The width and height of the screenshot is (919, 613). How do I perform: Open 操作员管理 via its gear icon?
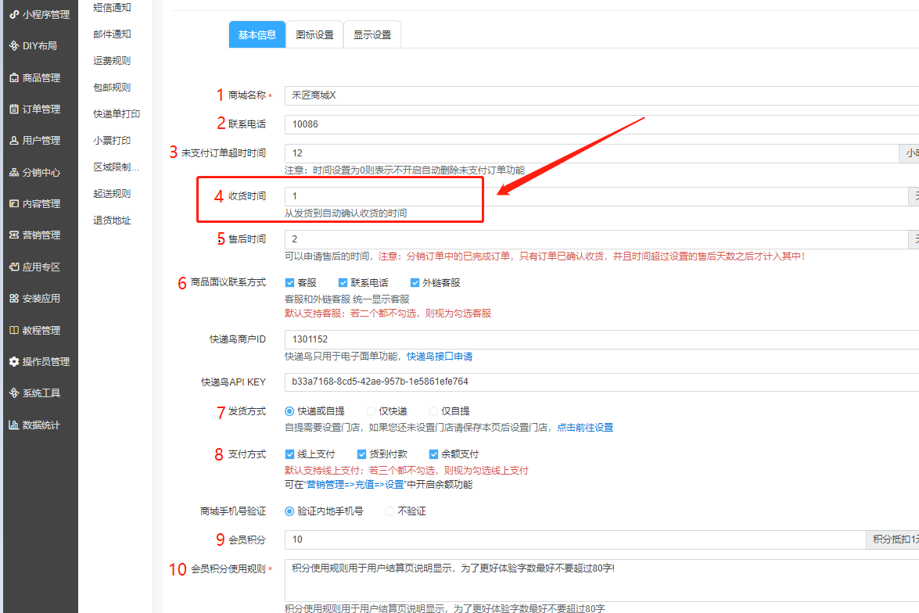pos(14,362)
